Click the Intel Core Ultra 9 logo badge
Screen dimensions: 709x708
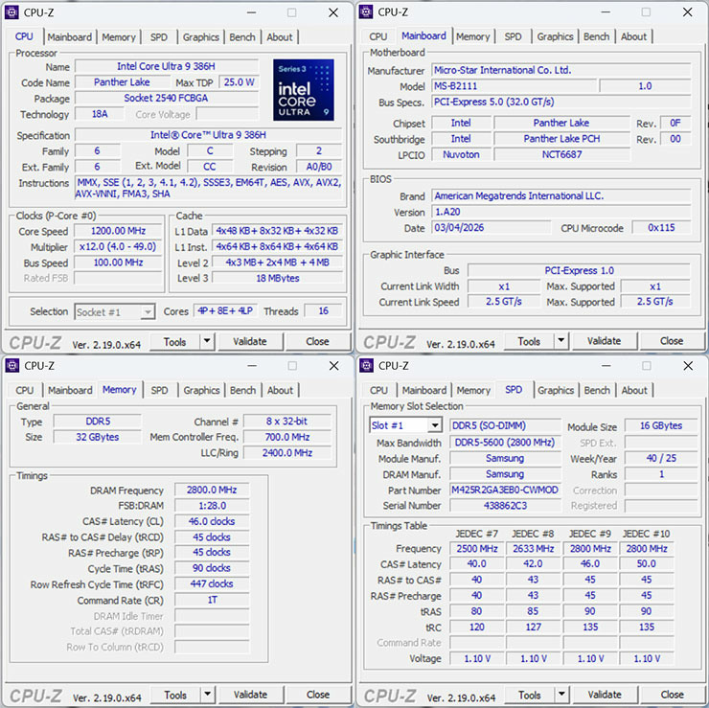tap(304, 90)
